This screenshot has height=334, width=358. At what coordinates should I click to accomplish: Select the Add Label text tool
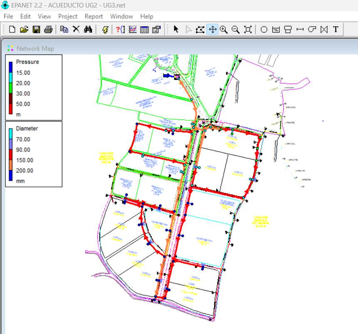click(x=336, y=29)
